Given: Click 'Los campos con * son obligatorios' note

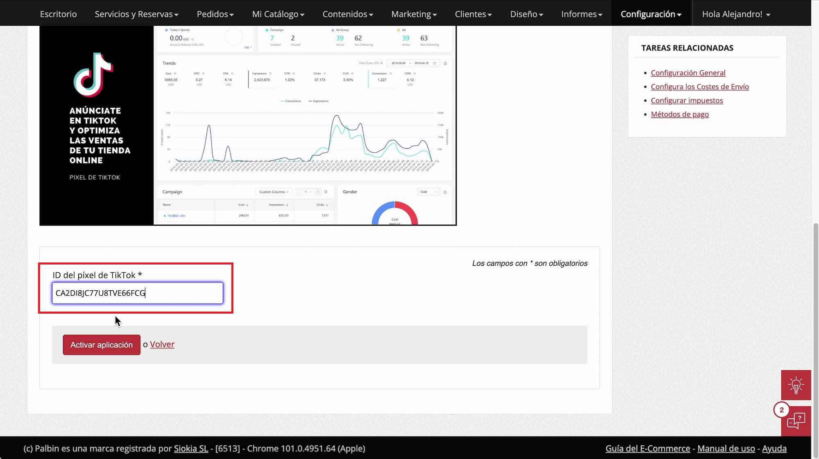Looking at the screenshot, I should pos(529,263).
